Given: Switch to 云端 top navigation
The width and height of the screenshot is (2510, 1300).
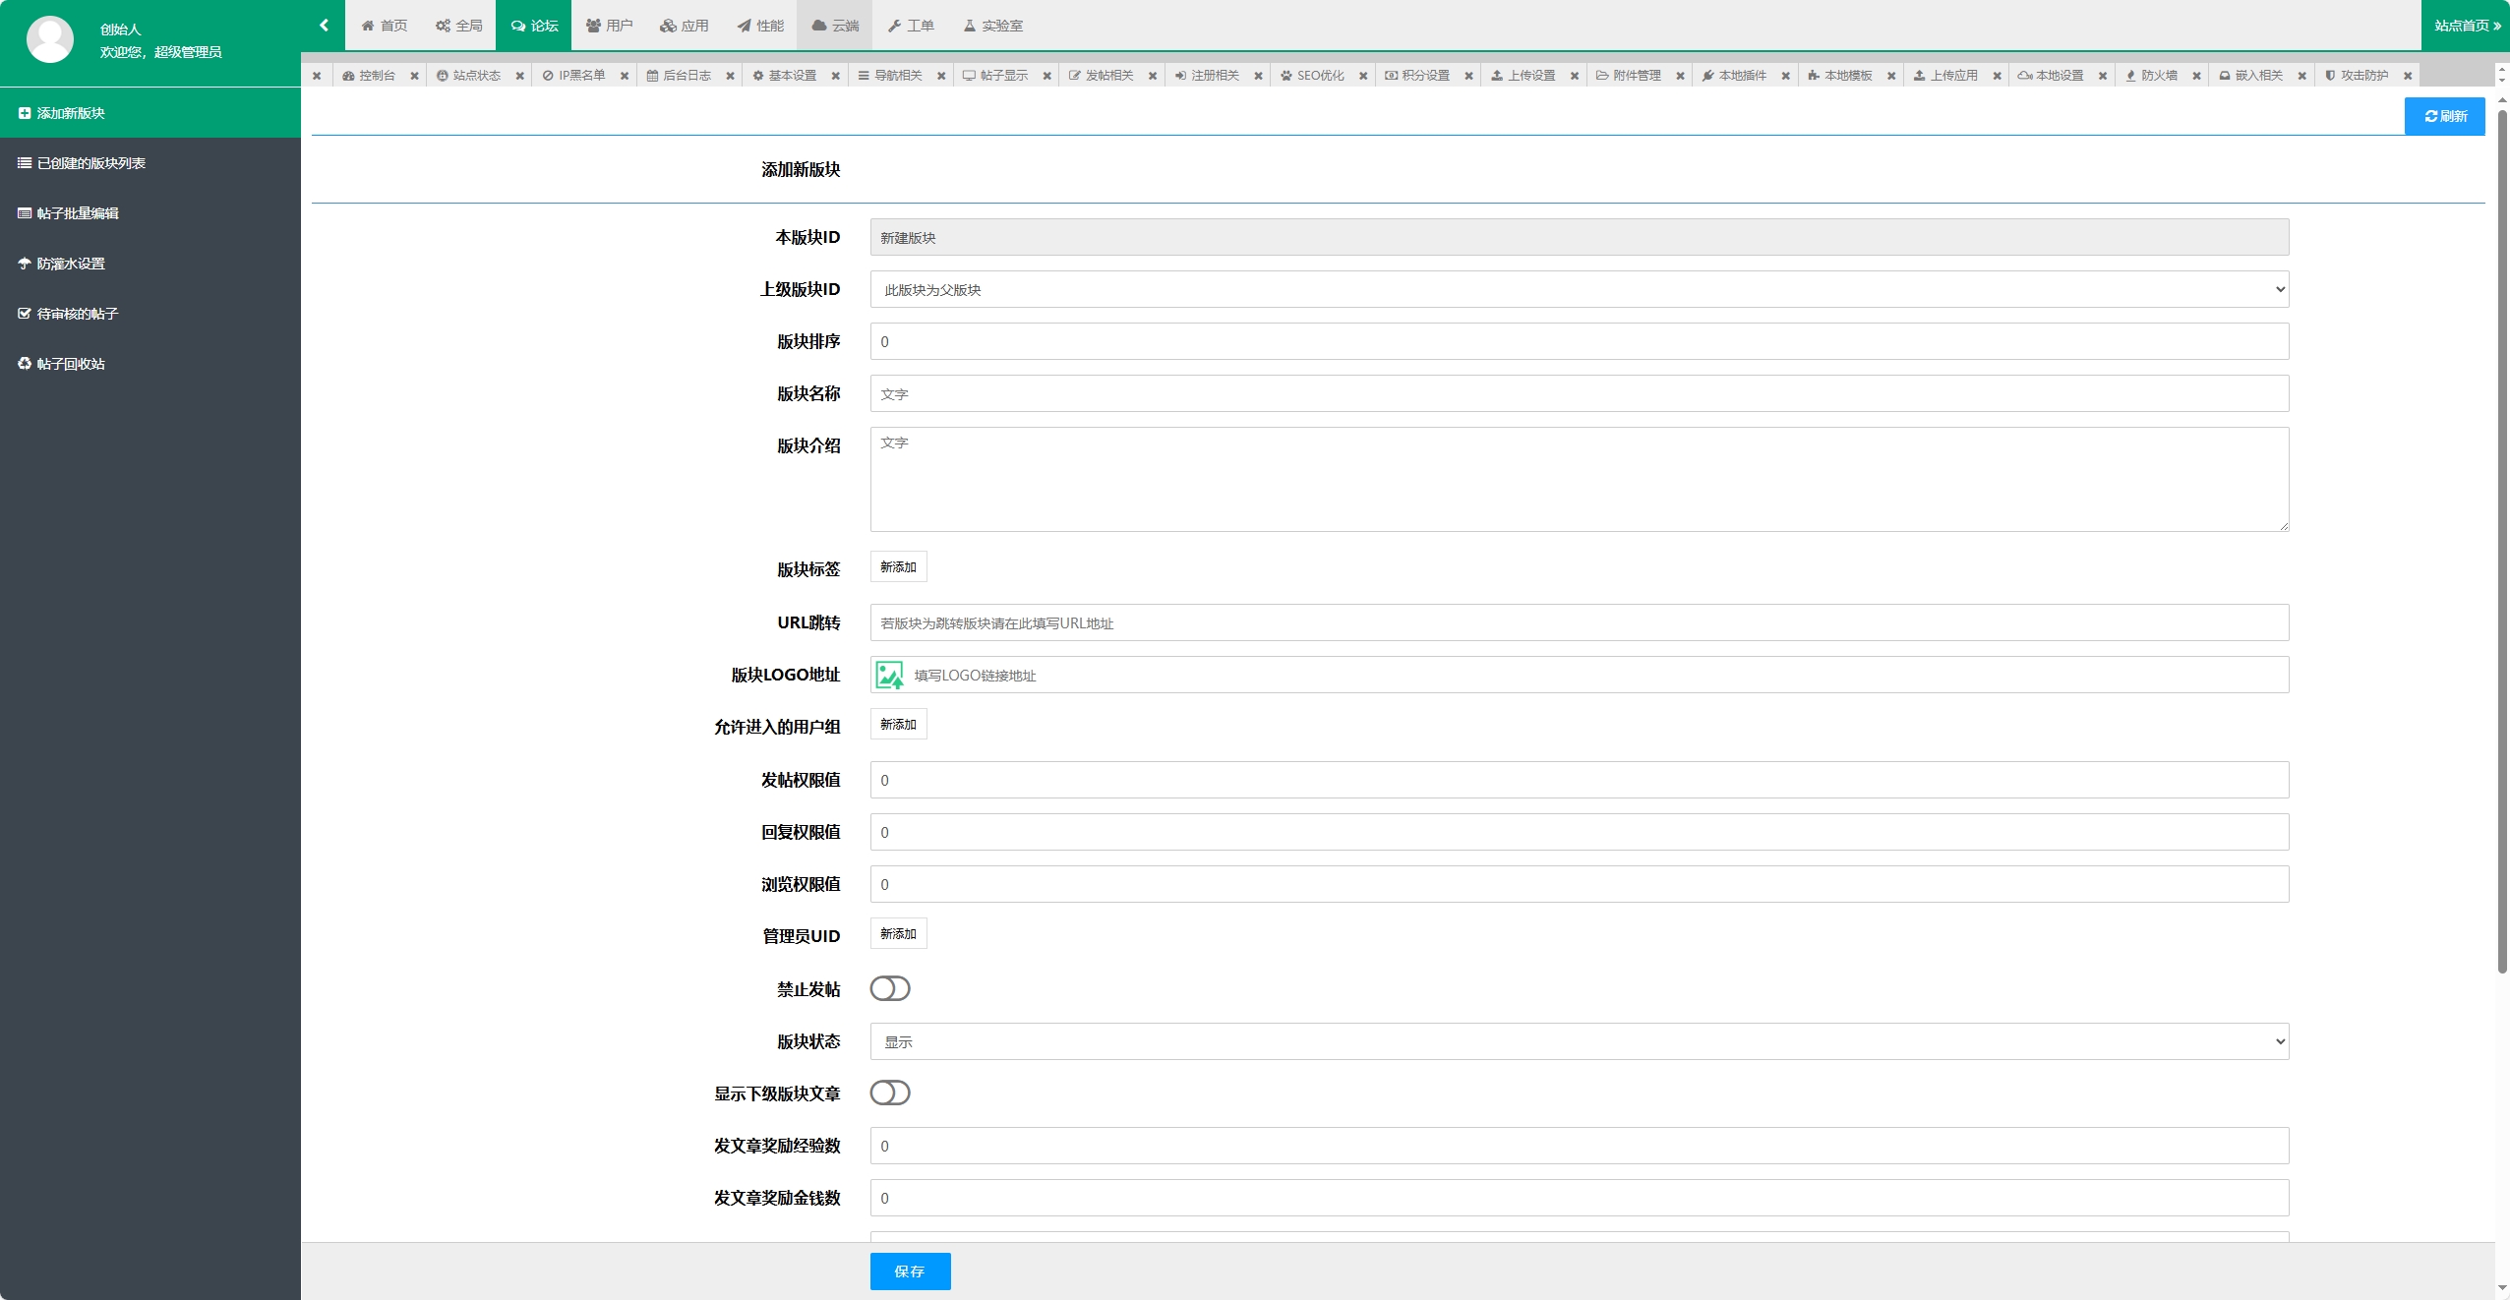Looking at the screenshot, I should coord(835,26).
